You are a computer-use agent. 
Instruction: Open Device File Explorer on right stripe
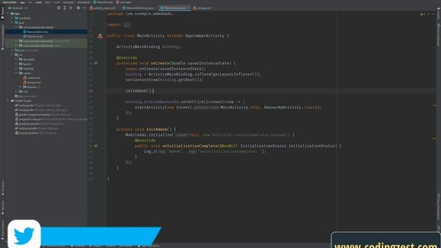pos(438,207)
